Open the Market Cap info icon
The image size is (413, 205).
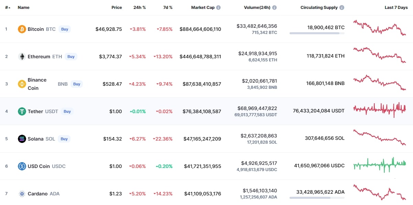click(218, 7)
